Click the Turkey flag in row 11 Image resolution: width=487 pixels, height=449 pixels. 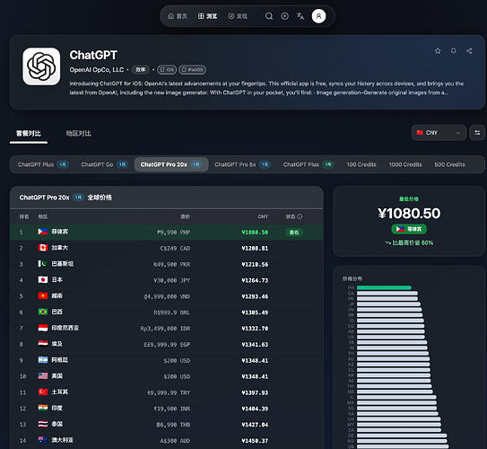(43, 392)
